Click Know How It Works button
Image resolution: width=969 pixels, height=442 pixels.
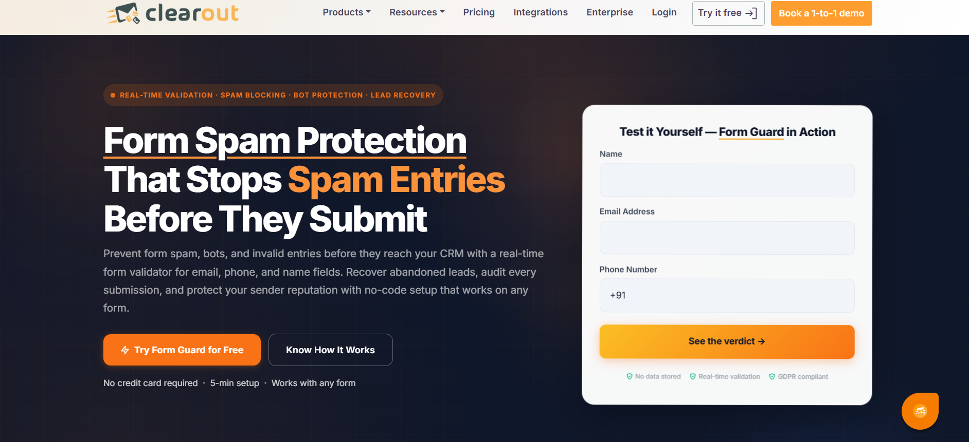pos(331,350)
